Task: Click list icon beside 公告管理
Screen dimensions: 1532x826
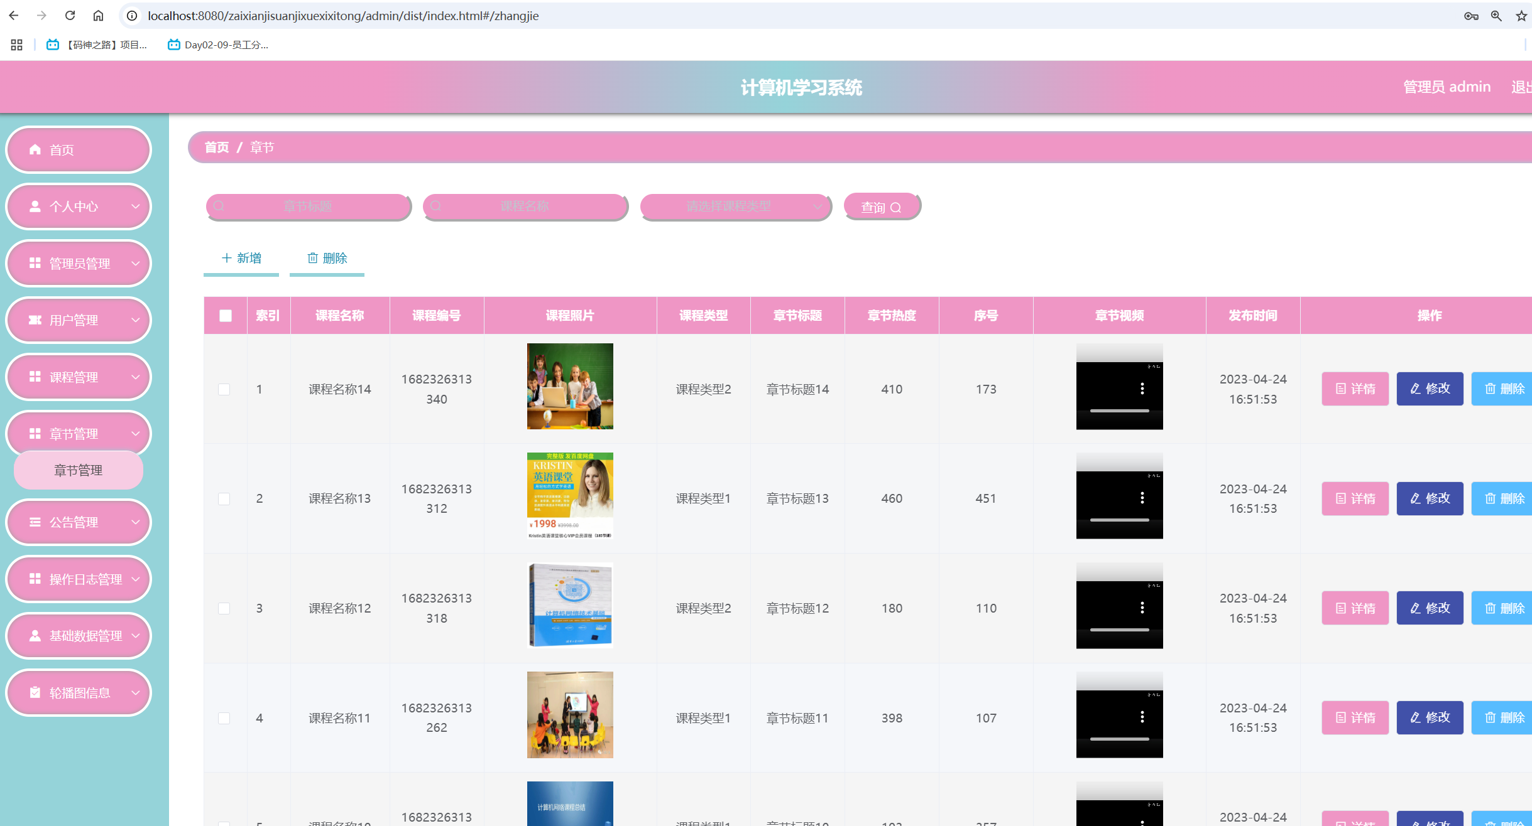Action: pyautogui.click(x=35, y=522)
